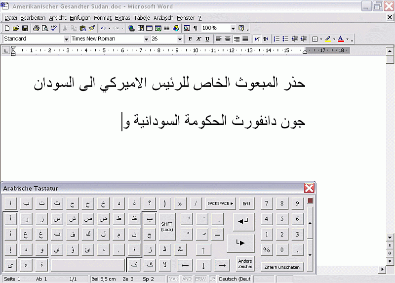Apply yellow highlight color

point(328,39)
